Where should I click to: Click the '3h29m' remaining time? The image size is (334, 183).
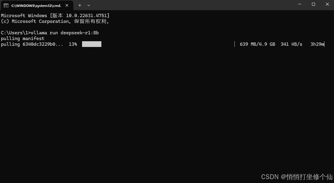click(317, 44)
